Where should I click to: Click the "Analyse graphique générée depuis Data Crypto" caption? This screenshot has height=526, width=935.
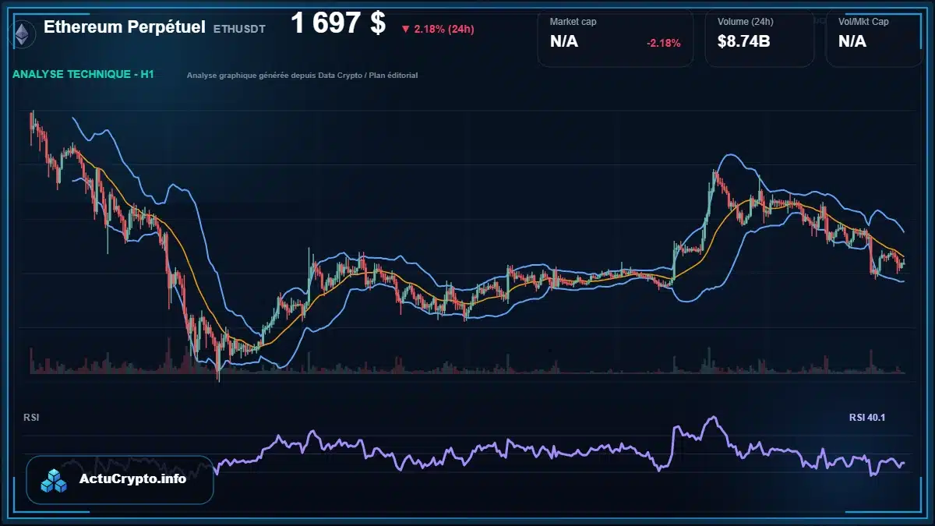pyautogui.click(x=302, y=76)
